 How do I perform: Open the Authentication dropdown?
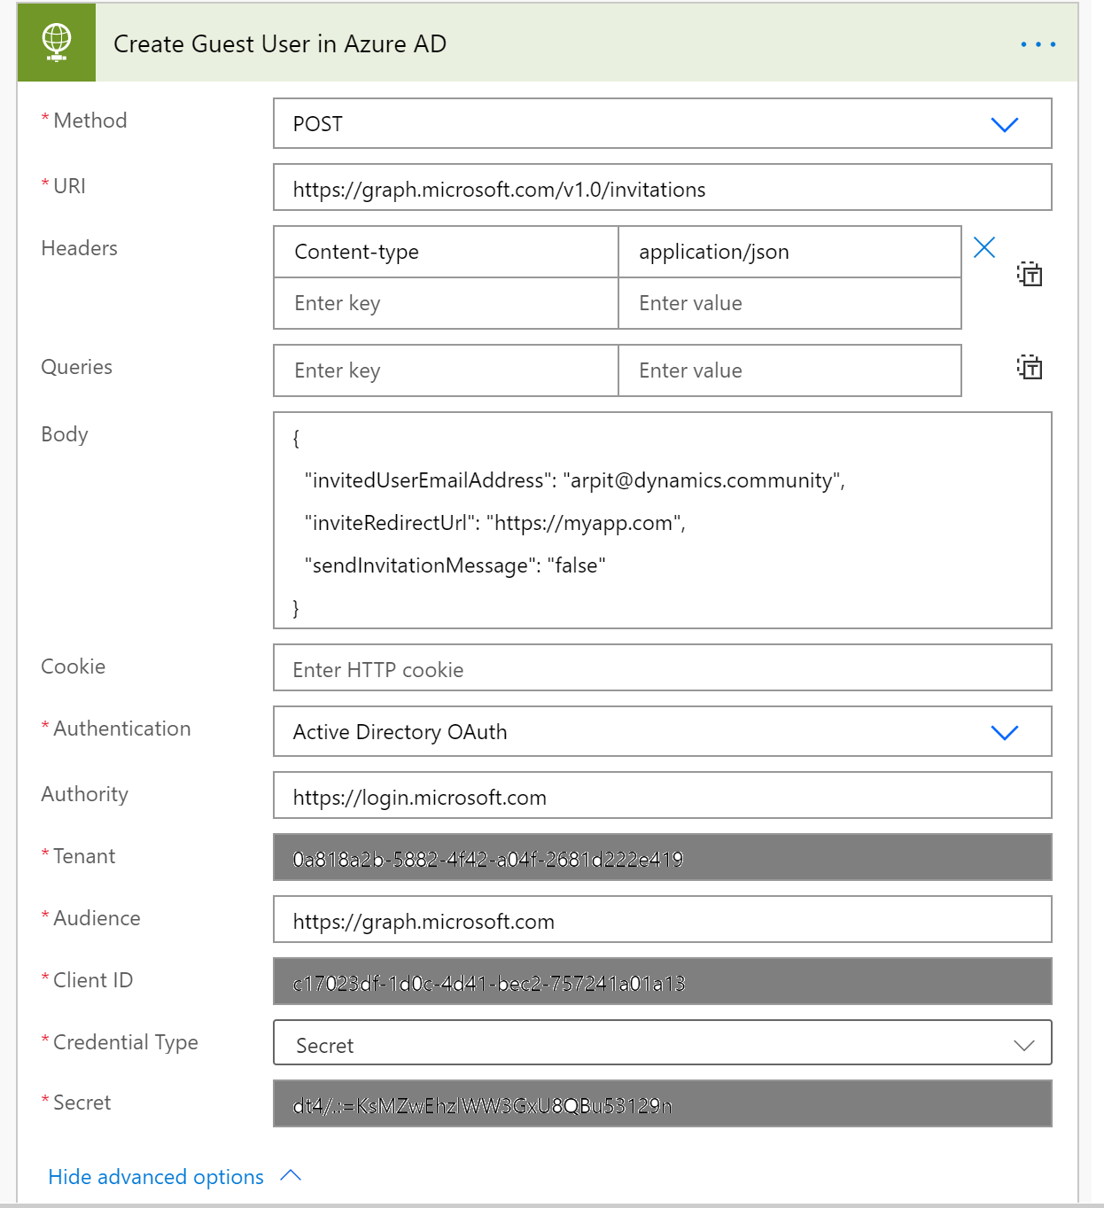1005,733
